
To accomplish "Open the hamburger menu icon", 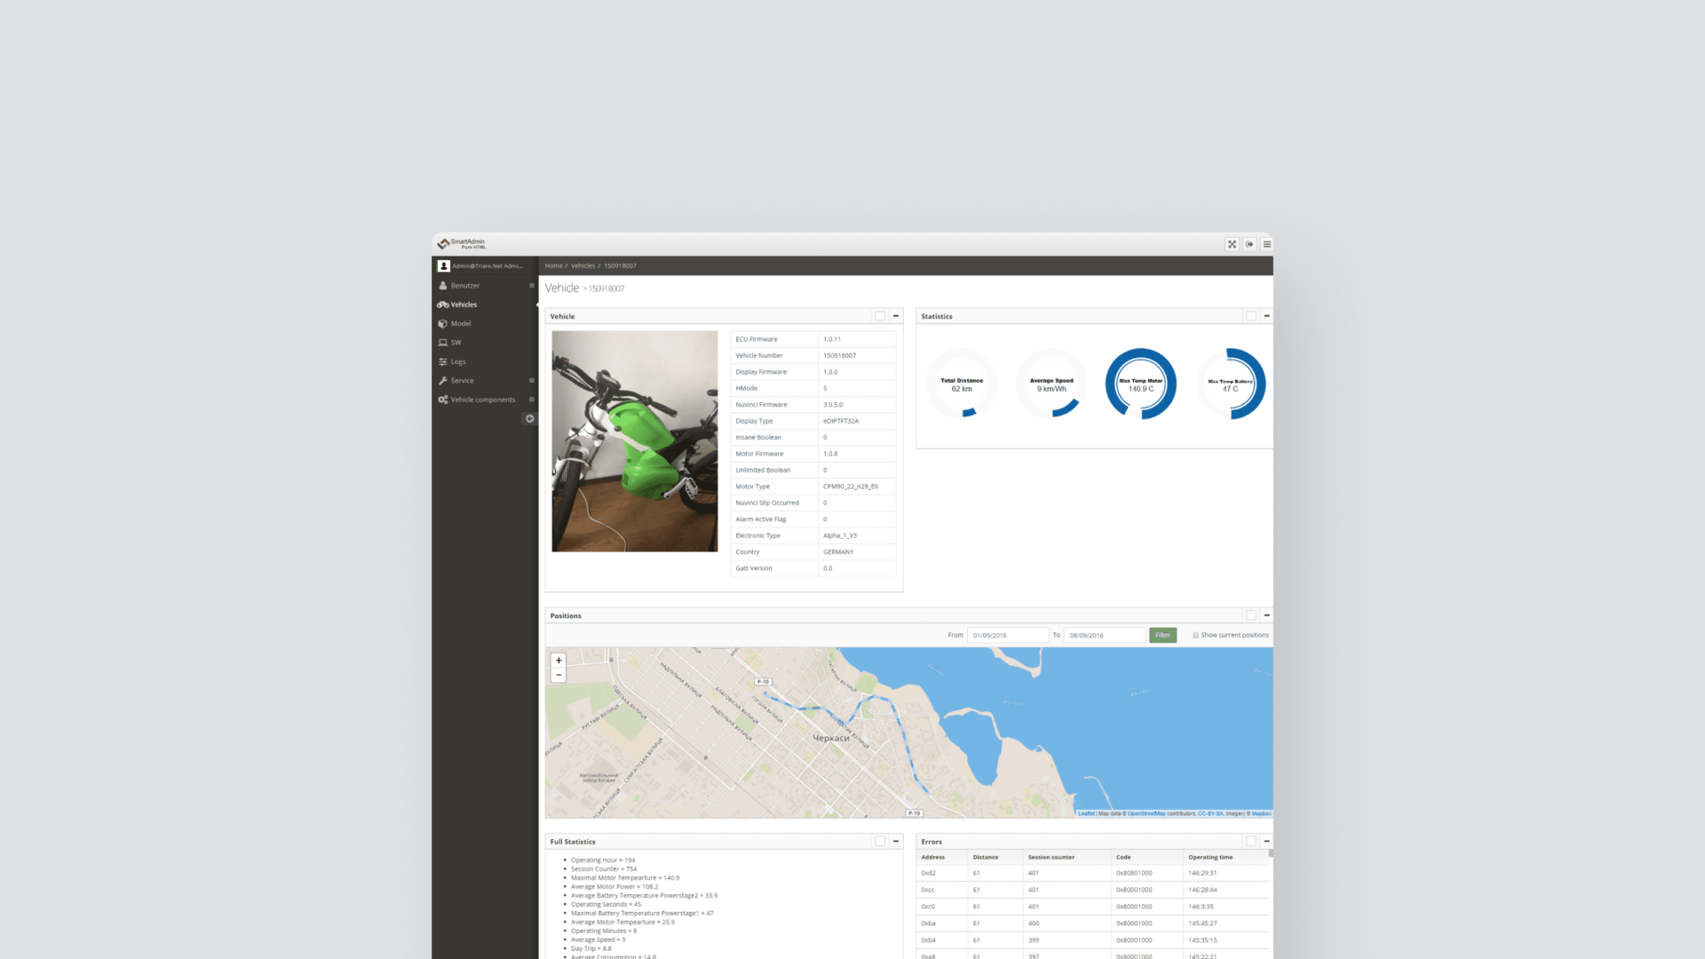I will 1267,244.
